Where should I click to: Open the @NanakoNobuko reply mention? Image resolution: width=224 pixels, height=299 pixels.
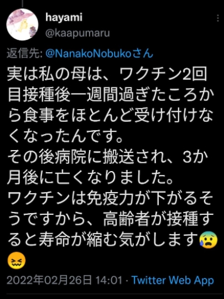(x=88, y=54)
